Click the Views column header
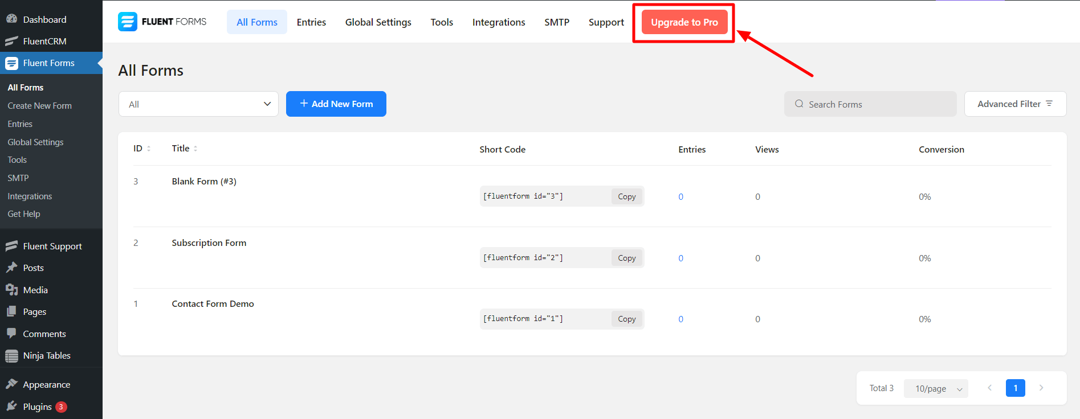1080x419 pixels. 767,149
